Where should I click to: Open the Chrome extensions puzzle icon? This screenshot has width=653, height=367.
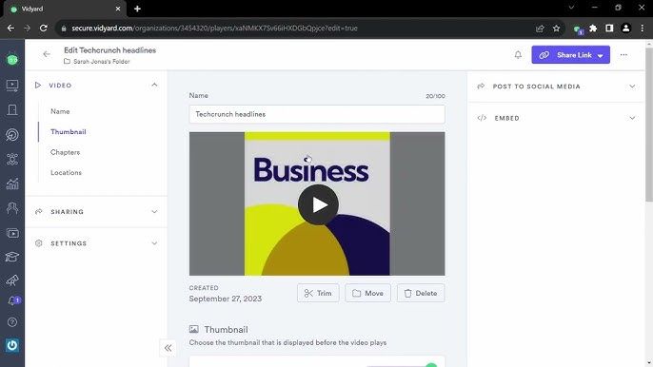tap(593, 29)
